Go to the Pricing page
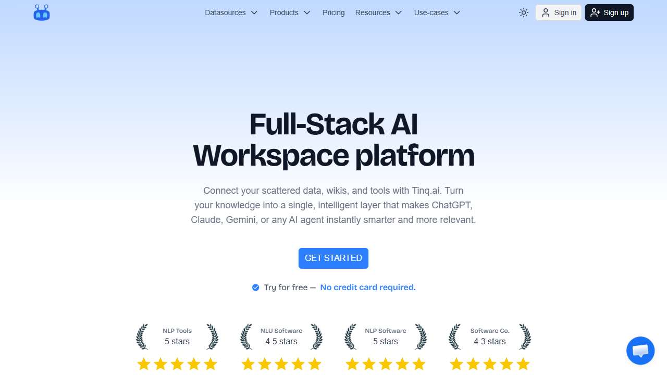This screenshot has width=667, height=375. [x=333, y=12]
